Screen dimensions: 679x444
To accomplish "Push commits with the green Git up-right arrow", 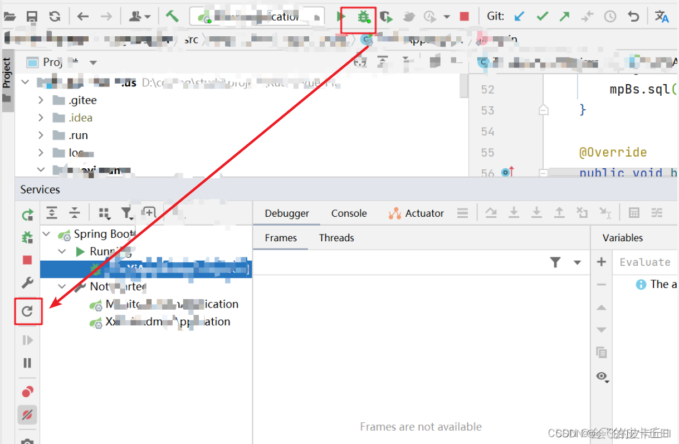I will click(x=565, y=17).
